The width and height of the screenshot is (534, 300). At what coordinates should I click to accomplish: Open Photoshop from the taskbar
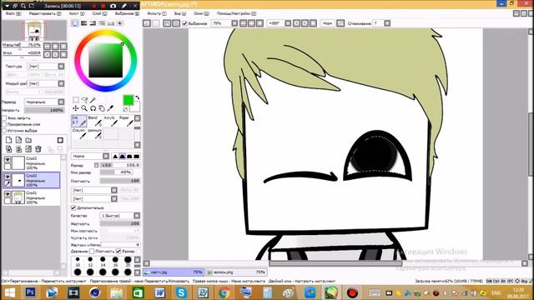click(x=30, y=292)
